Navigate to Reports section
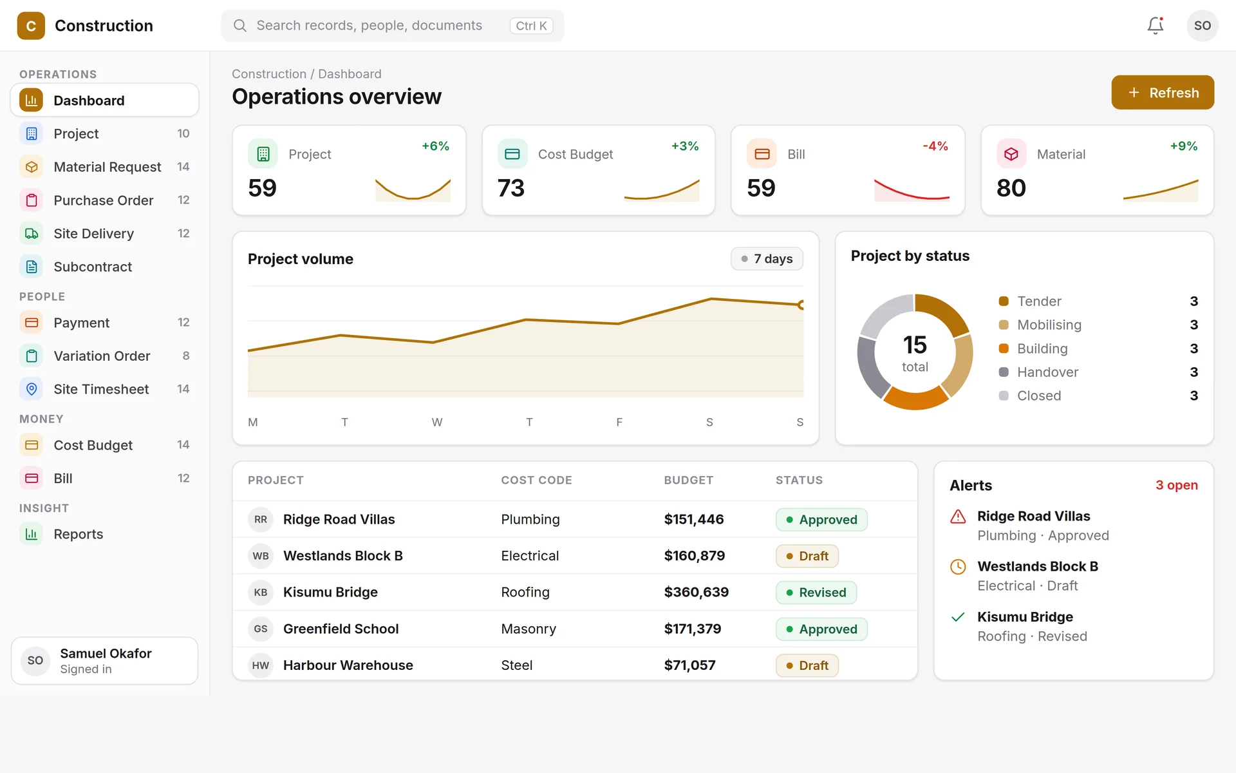Viewport: 1236px width, 773px height. (x=105, y=534)
